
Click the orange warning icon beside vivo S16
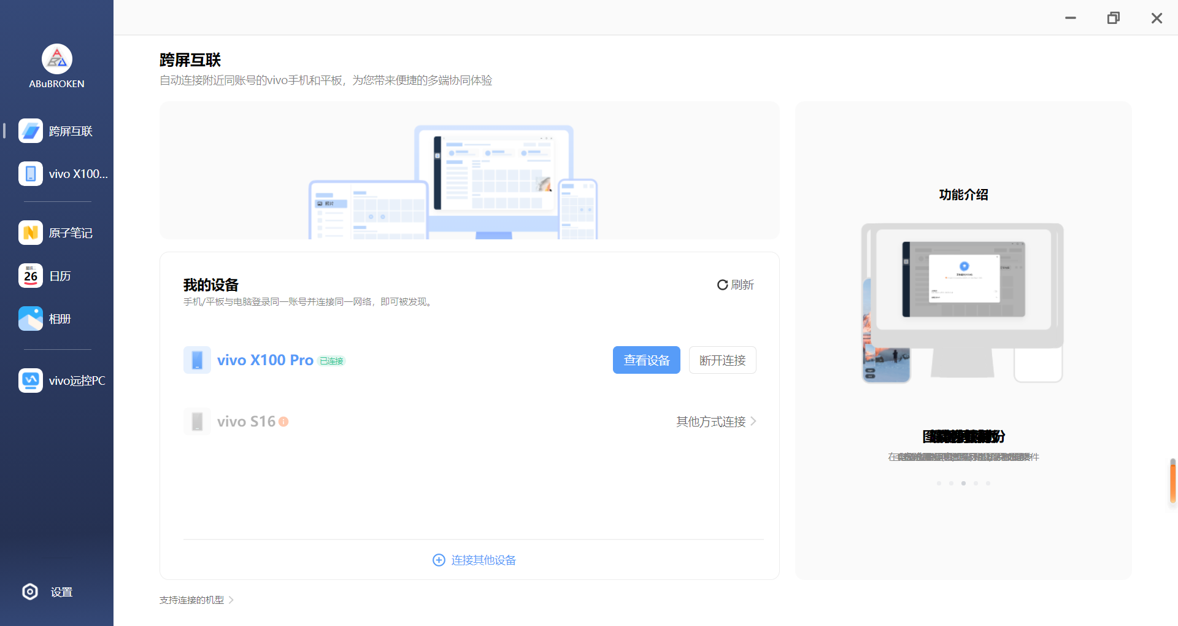(x=283, y=422)
